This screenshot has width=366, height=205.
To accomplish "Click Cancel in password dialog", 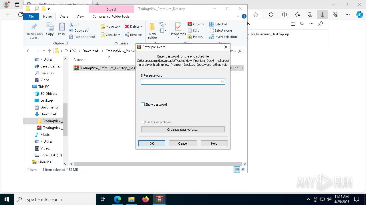I will 183,143.
